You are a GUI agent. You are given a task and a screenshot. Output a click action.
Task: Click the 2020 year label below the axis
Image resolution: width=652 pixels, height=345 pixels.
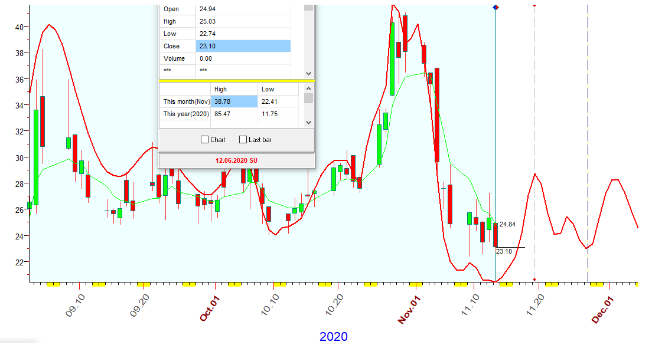click(x=334, y=336)
